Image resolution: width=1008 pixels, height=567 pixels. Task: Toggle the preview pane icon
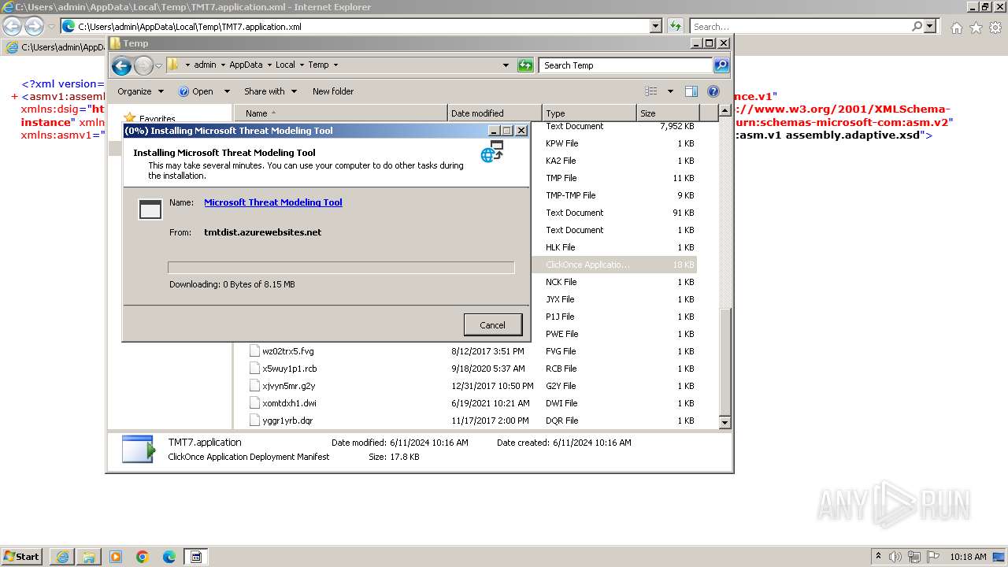(x=691, y=91)
